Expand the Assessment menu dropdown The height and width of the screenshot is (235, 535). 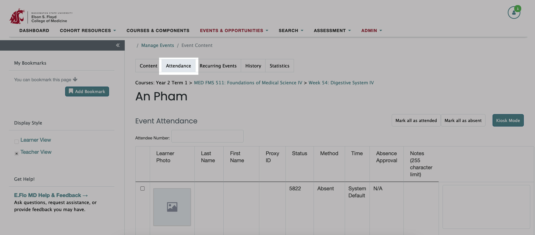(x=332, y=31)
